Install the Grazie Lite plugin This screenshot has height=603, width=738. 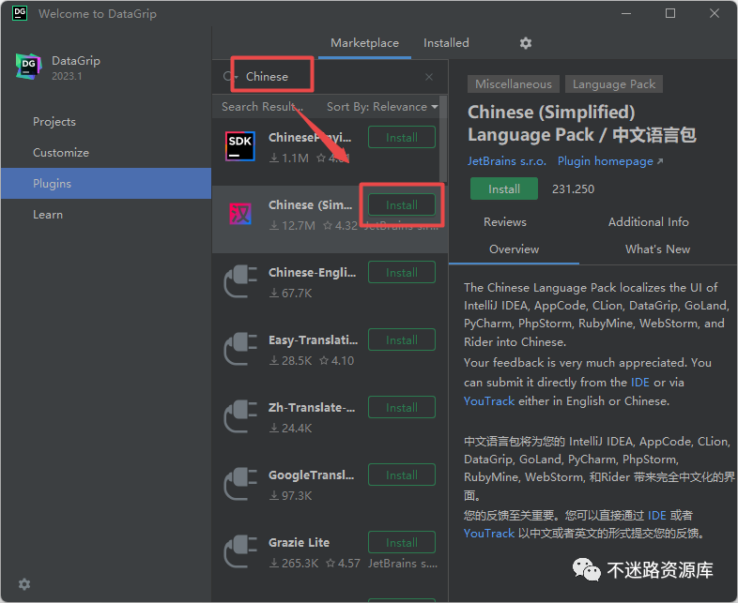(402, 542)
